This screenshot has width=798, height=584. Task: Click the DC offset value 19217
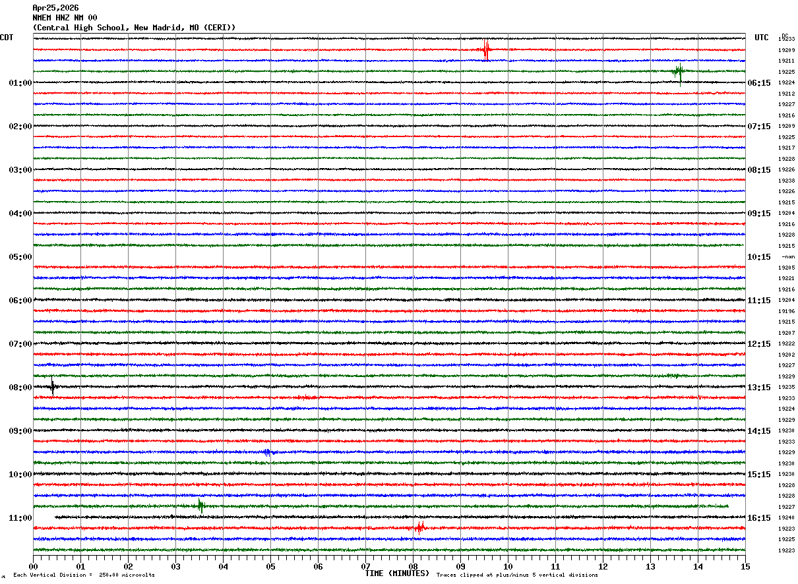(787, 148)
